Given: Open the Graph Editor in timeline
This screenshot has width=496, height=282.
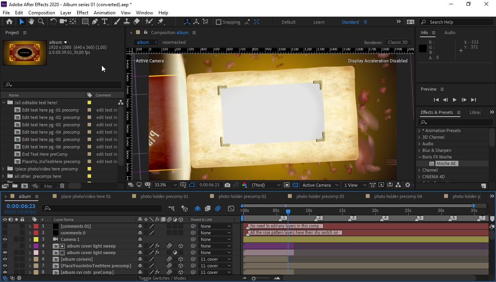Looking at the screenshot, I should [231, 208].
